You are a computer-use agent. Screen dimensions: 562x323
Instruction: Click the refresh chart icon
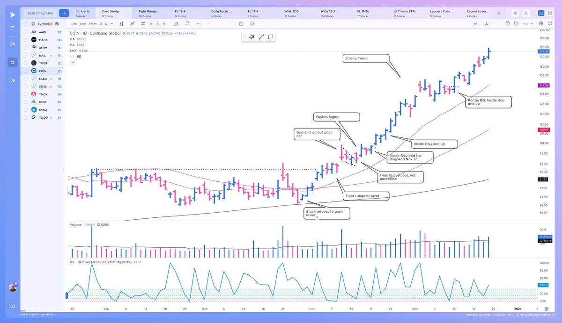pyautogui.click(x=187, y=23)
